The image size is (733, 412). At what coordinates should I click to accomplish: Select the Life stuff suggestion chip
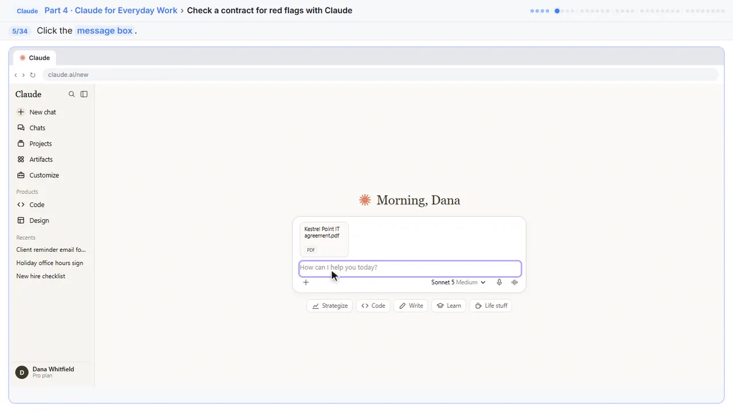[491, 306]
